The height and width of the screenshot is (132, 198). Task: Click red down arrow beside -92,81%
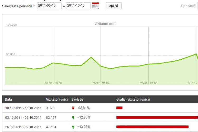73,108
